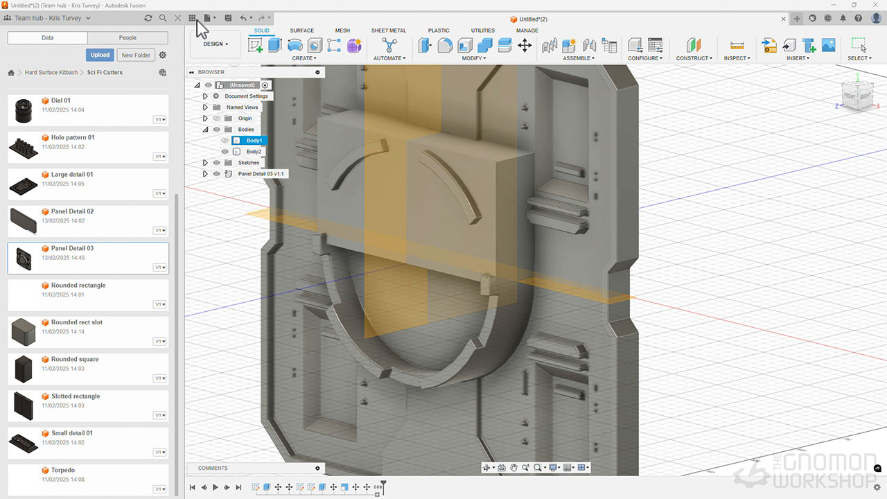Select the Create Sketch tool
Image resolution: width=887 pixels, height=499 pixels.
click(x=256, y=45)
